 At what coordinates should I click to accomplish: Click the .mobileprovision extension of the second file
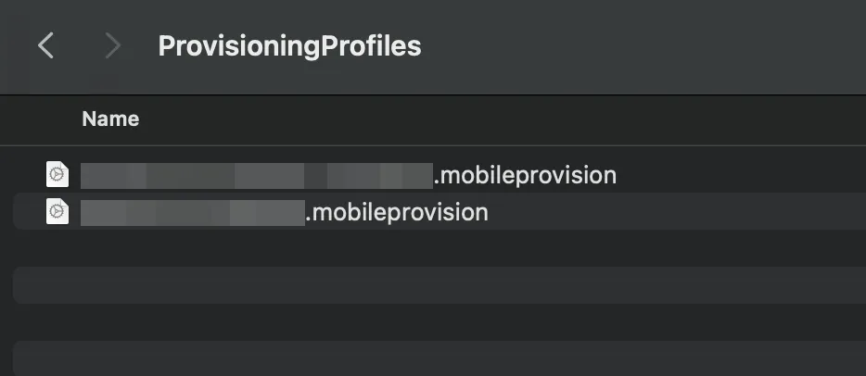tap(397, 212)
